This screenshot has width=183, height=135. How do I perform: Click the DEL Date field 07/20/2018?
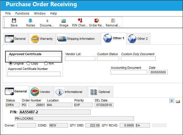[104, 105]
